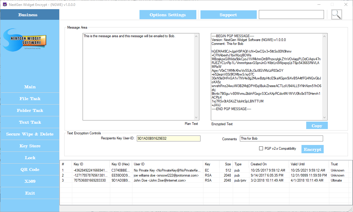353x212 pixels.
Task: Click the Ultimate trust value
Action: tap(336, 180)
